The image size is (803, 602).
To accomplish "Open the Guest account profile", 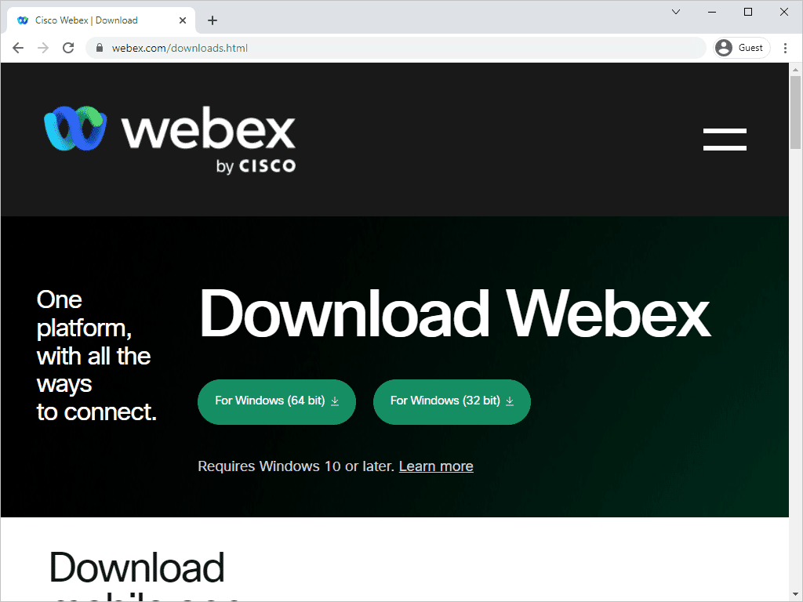I will point(740,47).
